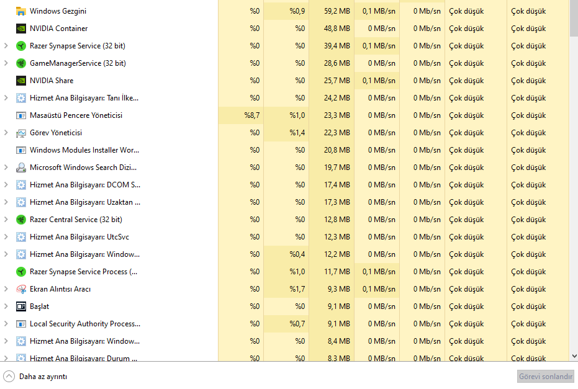Expand Local Security Authority Process group

tap(6, 323)
